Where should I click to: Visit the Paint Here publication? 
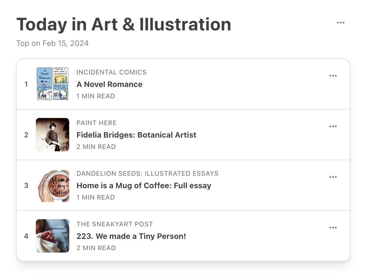coord(96,123)
